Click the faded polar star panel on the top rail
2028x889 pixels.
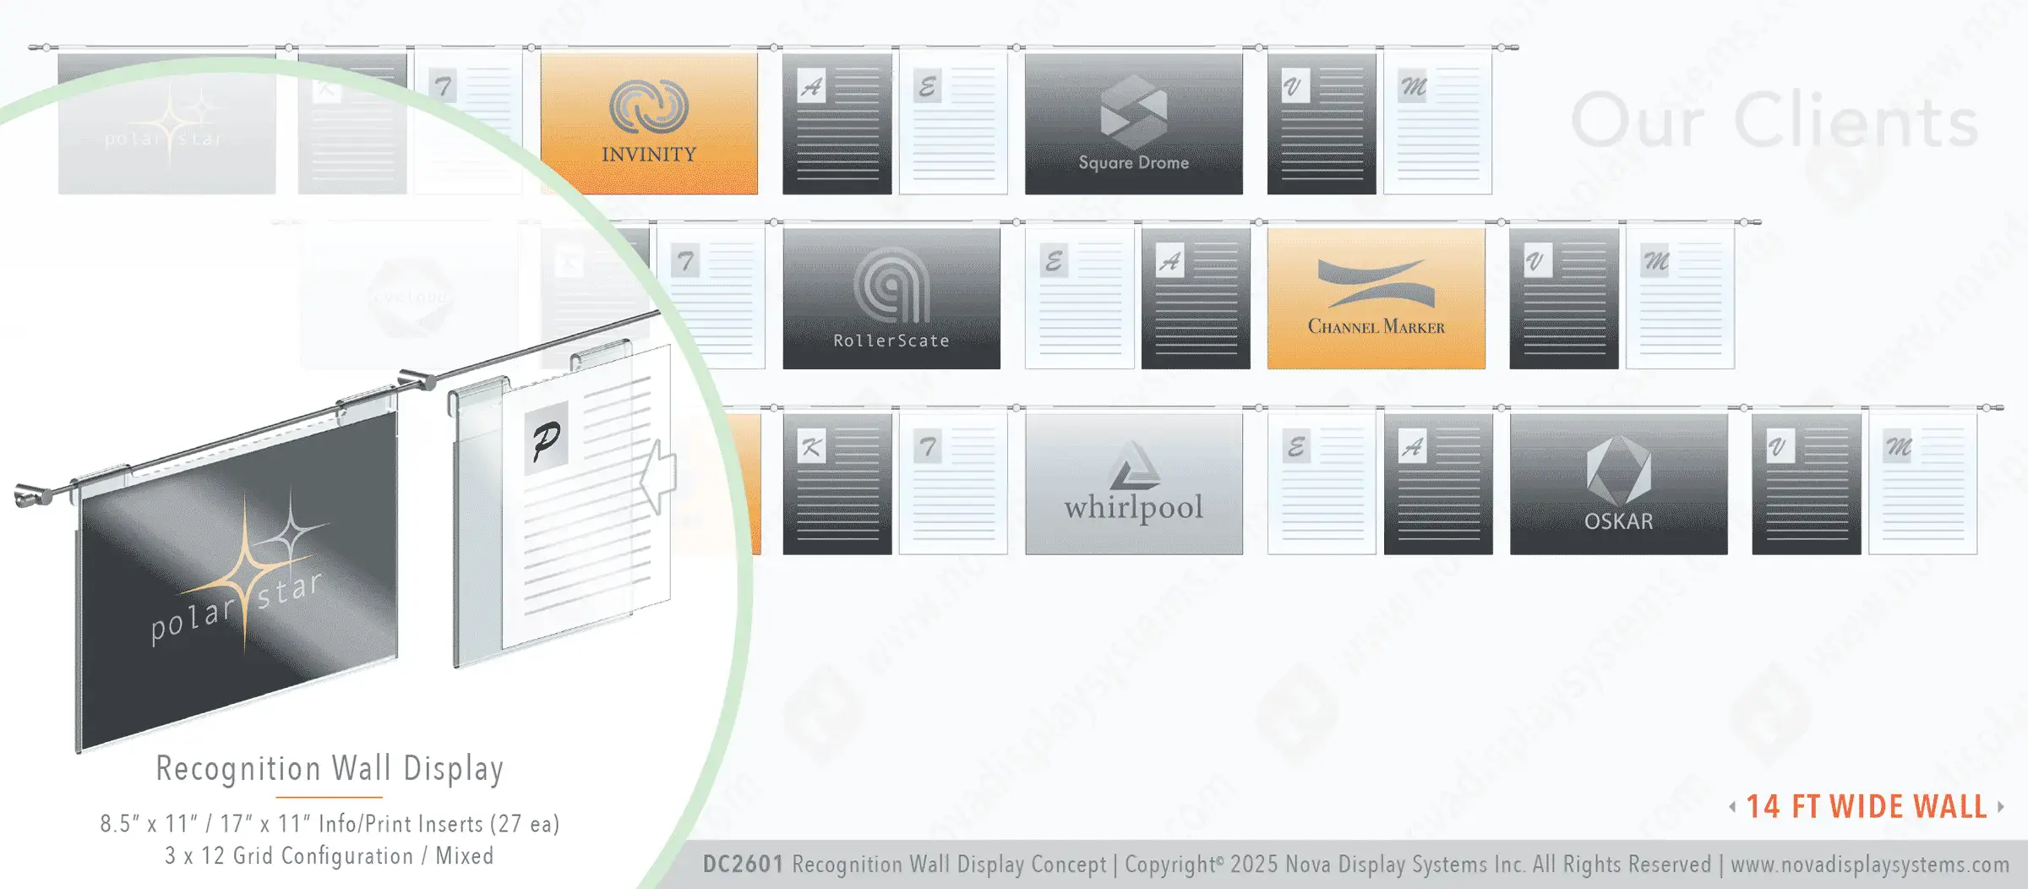coord(166,123)
